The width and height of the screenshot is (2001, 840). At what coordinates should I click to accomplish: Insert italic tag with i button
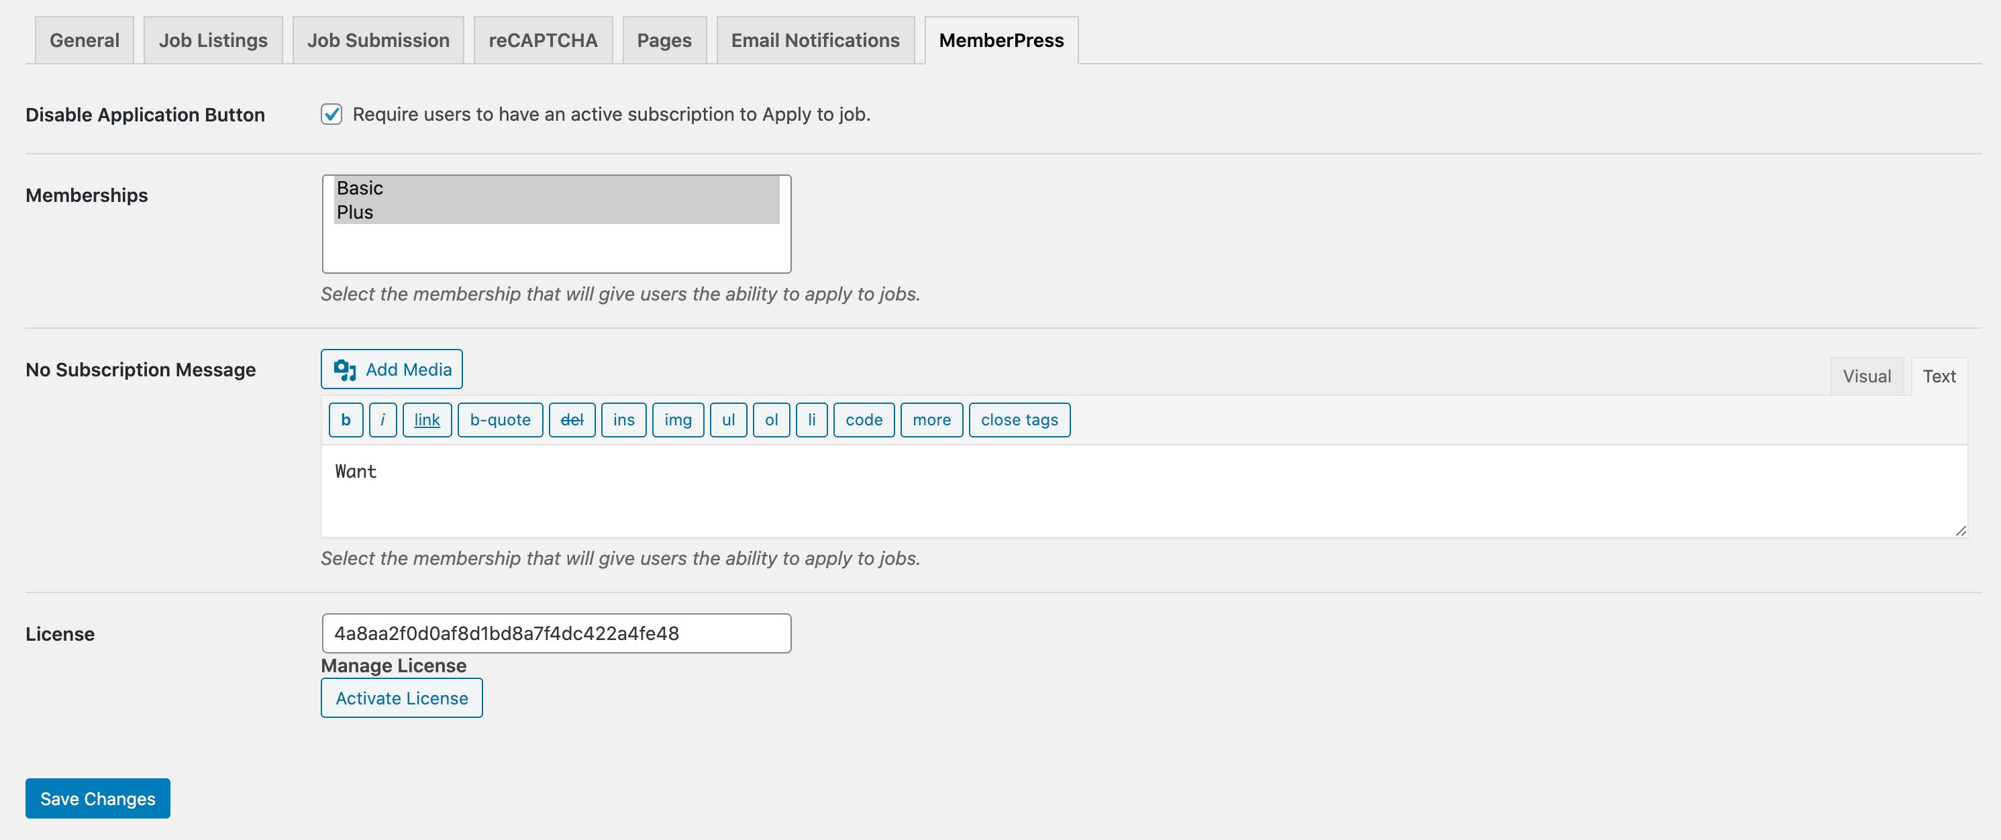383,420
